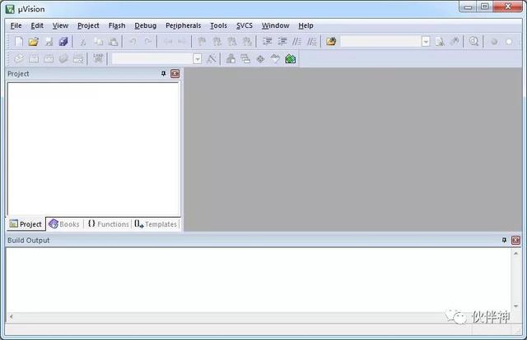Click the Target Options magic wand icon
527x340 pixels.
pyautogui.click(x=212, y=58)
